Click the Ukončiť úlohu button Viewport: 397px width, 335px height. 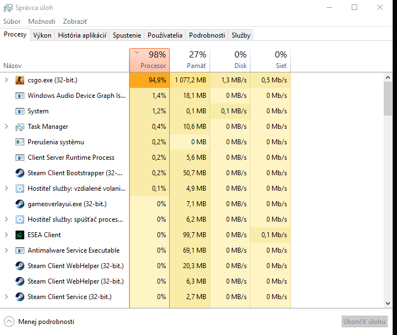pos(364,322)
